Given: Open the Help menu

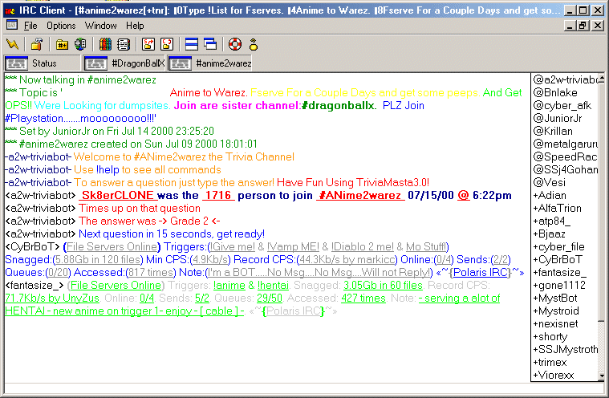Looking at the screenshot, I should [135, 26].
